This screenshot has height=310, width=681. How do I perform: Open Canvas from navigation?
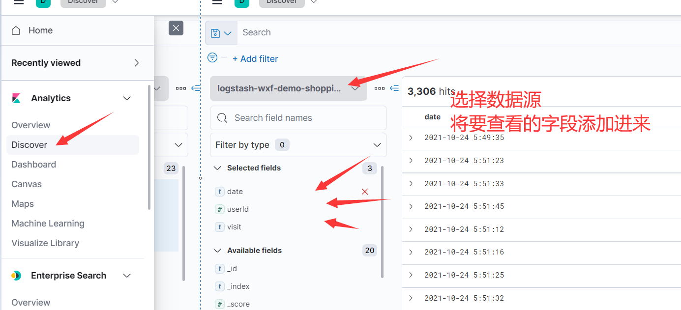(x=27, y=184)
